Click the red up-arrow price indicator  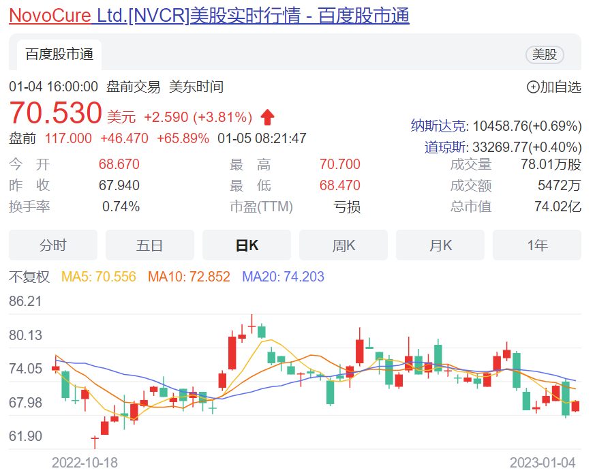[x=267, y=117]
